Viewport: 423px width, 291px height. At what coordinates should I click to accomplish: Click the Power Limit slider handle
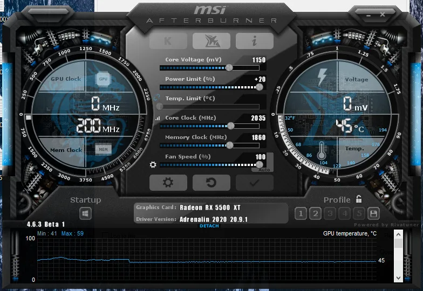[x=259, y=87]
